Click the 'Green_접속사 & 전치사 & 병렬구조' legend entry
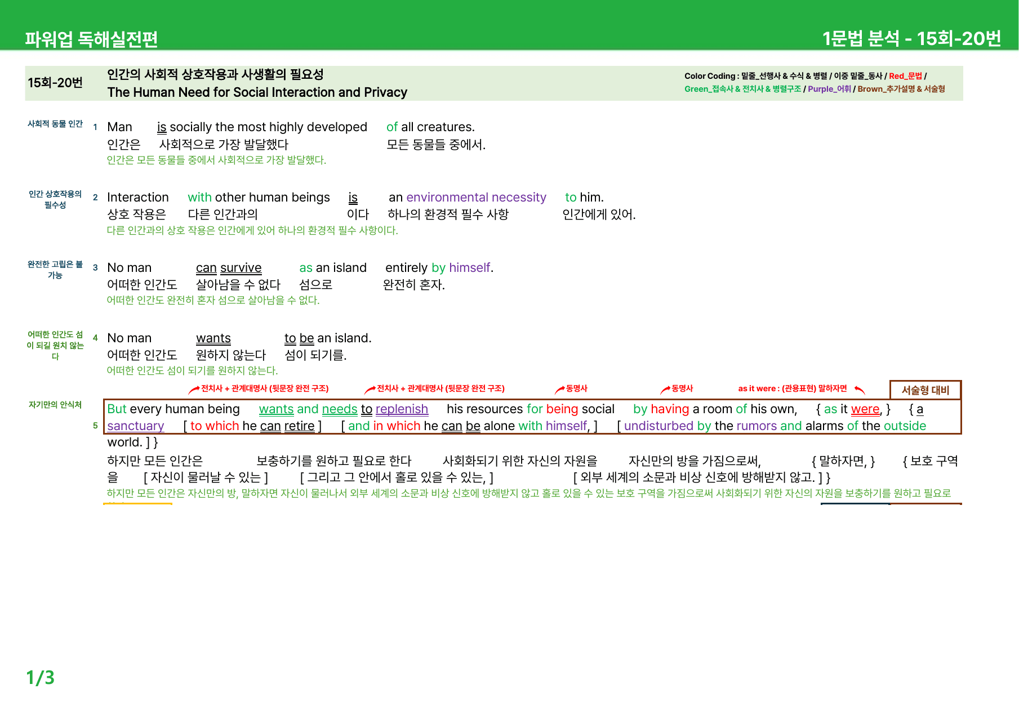The height and width of the screenshot is (720, 1019). pyautogui.click(x=742, y=89)
